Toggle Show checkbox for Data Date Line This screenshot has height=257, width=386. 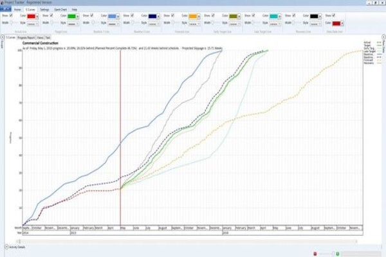click(x=333, y=15)
